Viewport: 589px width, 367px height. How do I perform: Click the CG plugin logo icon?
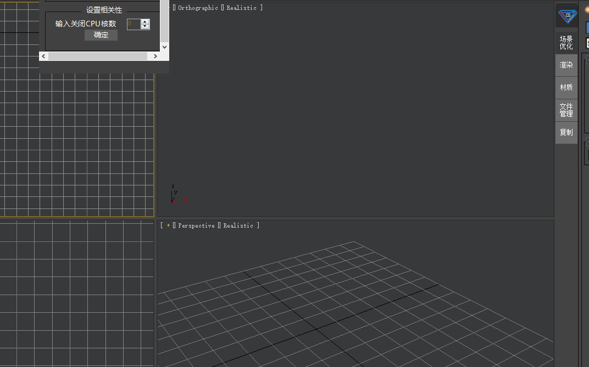click(x=567, y=16)
